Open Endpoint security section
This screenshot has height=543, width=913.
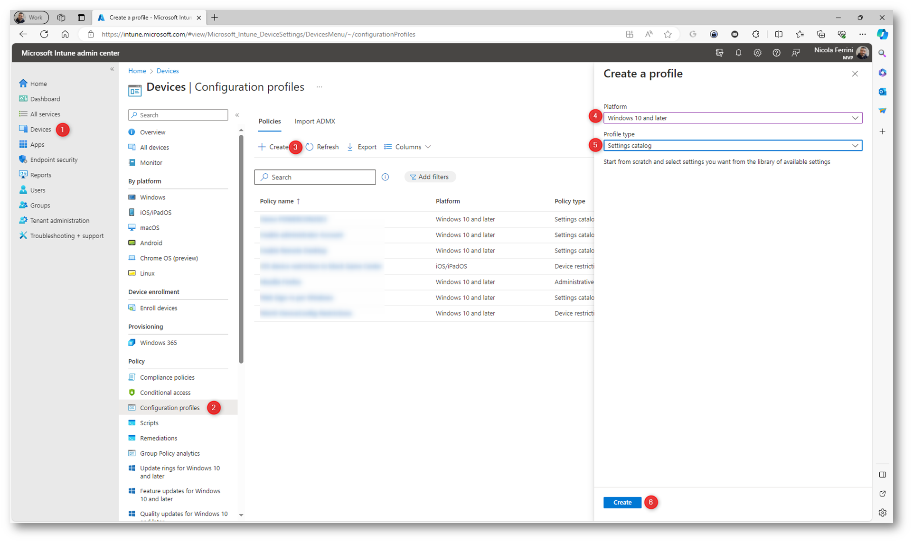pyautogui.click(x=48, y=159)
